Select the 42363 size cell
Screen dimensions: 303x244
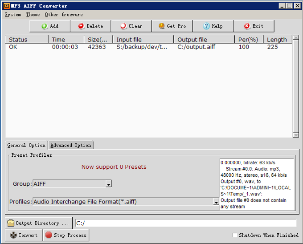click(97, 47)
